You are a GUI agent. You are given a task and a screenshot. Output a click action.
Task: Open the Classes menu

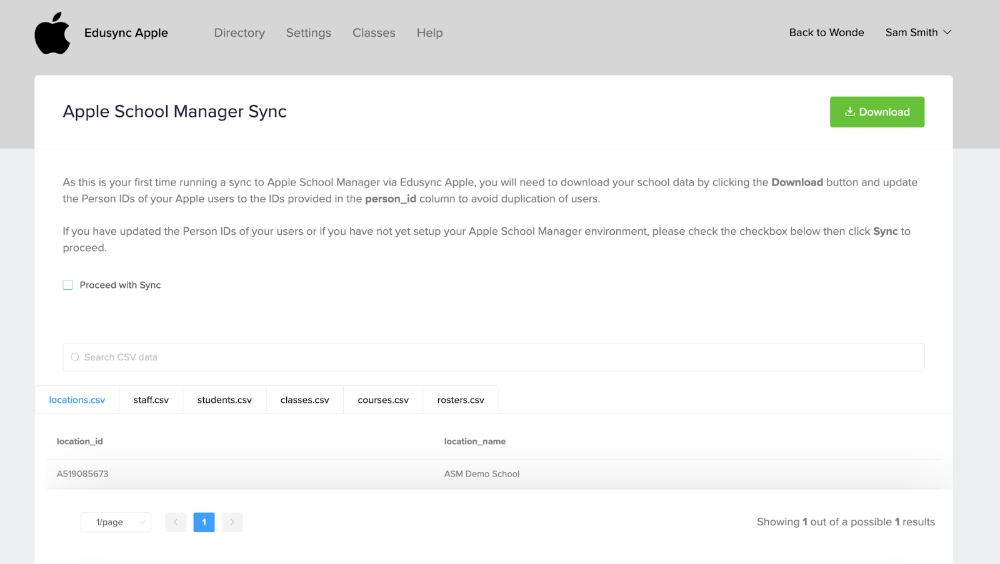click(x=374, y=32)
